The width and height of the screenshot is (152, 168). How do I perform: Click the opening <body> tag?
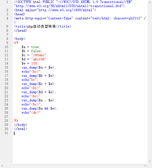(20, 39)
